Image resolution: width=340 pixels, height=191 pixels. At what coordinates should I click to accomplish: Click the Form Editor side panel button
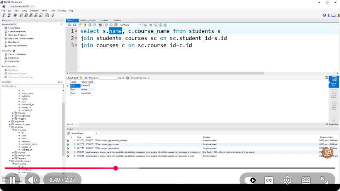334,94
